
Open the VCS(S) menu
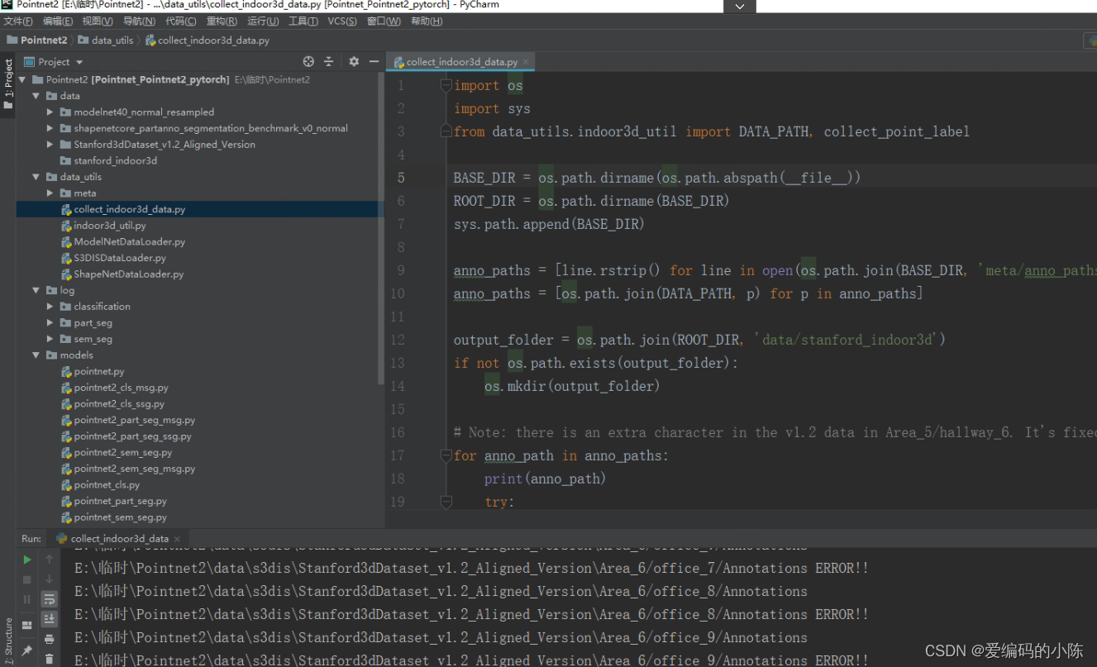pos(342,21)
